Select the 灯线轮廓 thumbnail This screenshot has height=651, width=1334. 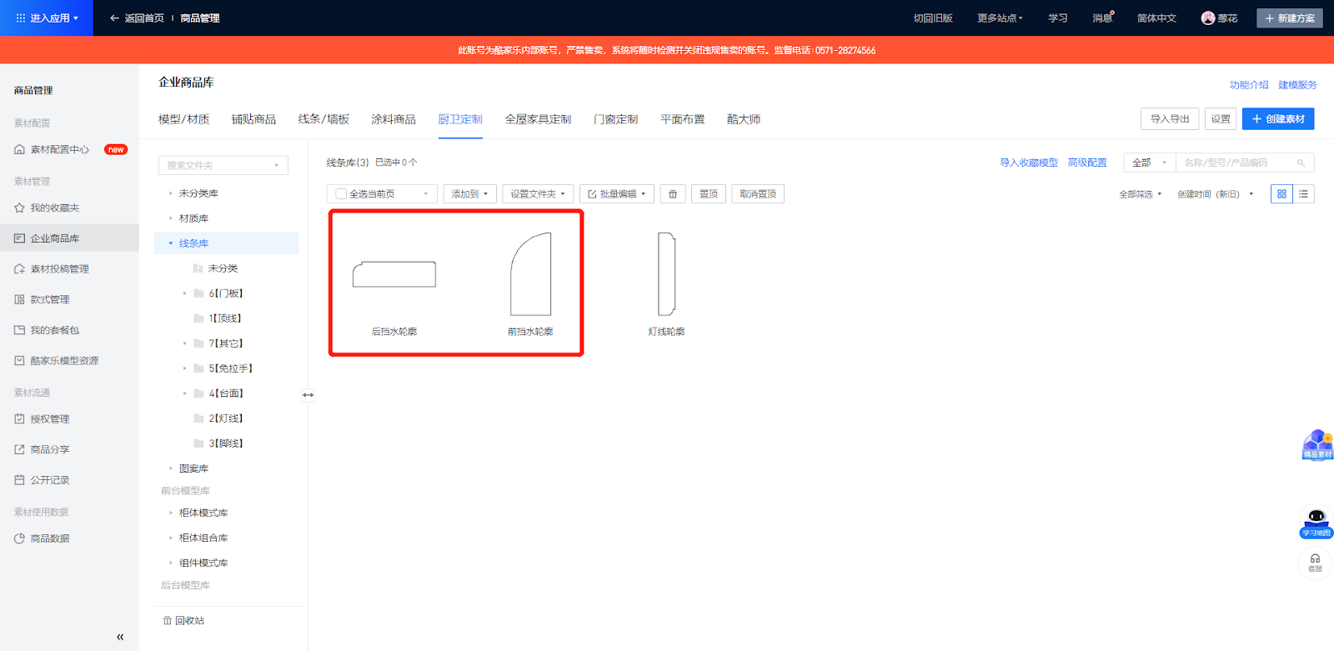[x=666, y=275]
